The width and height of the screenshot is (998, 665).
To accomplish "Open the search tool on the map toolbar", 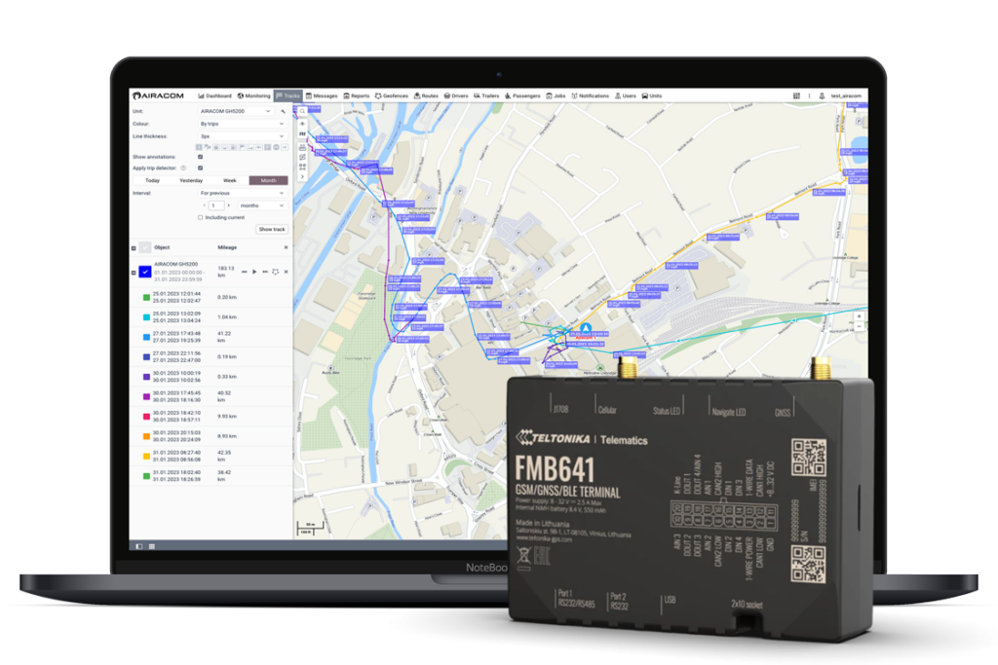I will coord(301,111).
